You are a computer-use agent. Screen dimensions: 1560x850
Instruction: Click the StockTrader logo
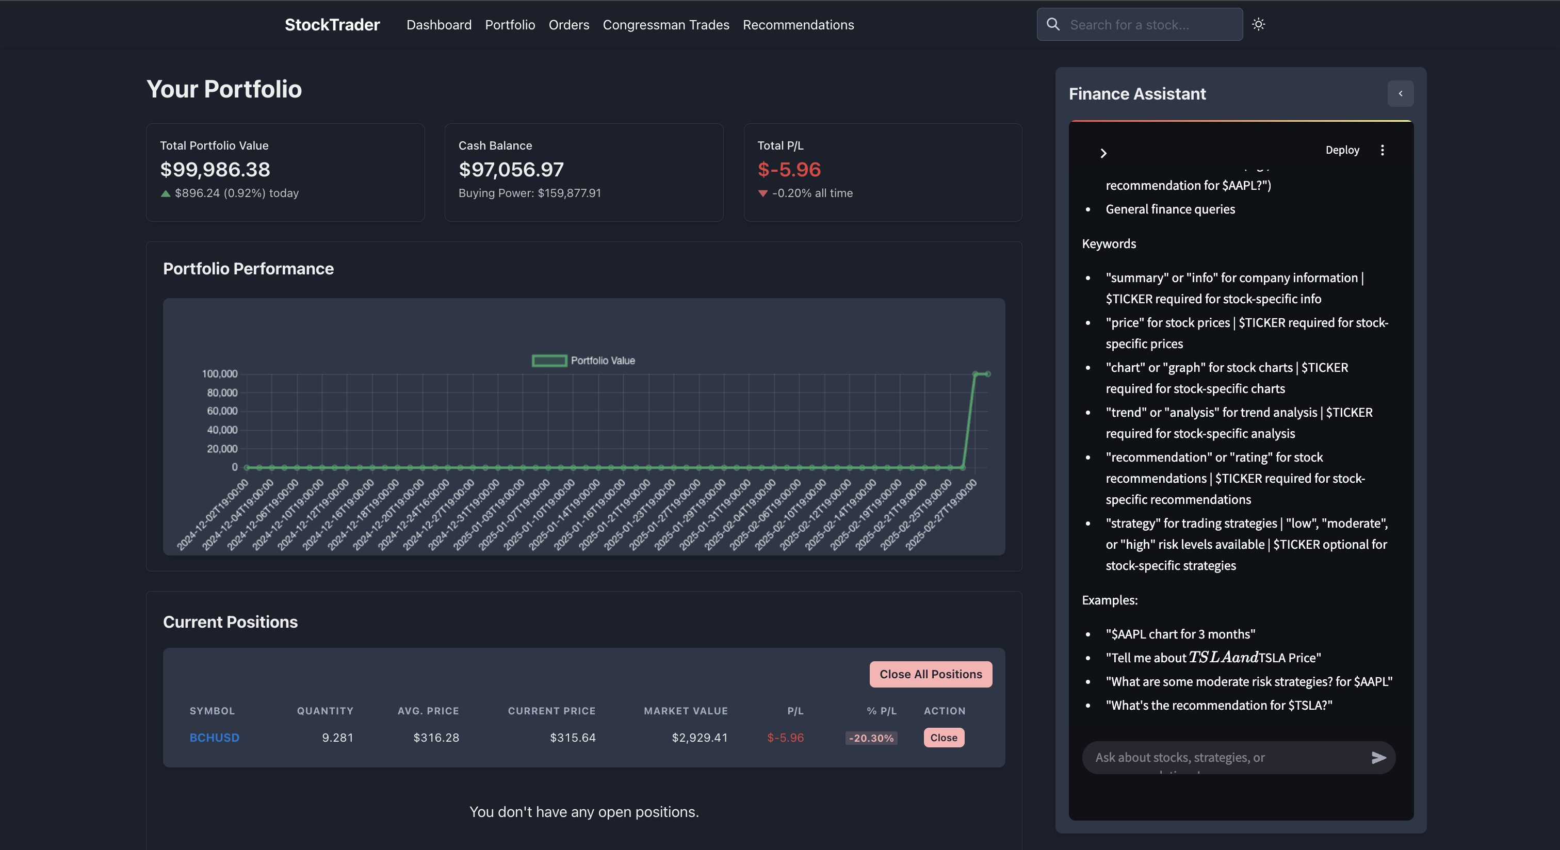pyautogui.click(x=332, y=25)
